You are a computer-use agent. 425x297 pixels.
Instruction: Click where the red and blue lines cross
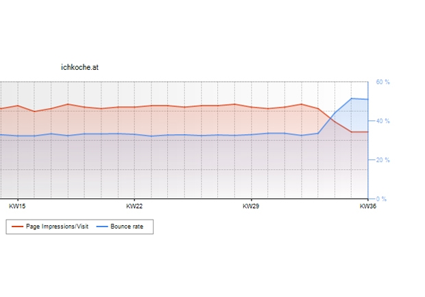coord(328,118)
